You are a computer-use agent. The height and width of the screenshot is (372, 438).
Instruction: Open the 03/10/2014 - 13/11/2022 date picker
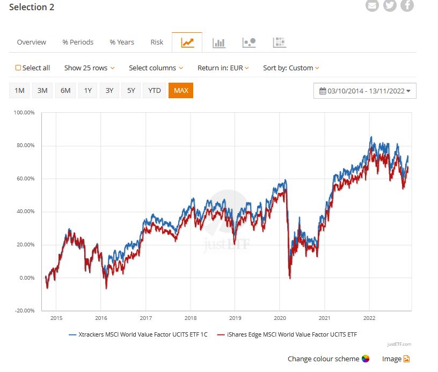point(365,91)
